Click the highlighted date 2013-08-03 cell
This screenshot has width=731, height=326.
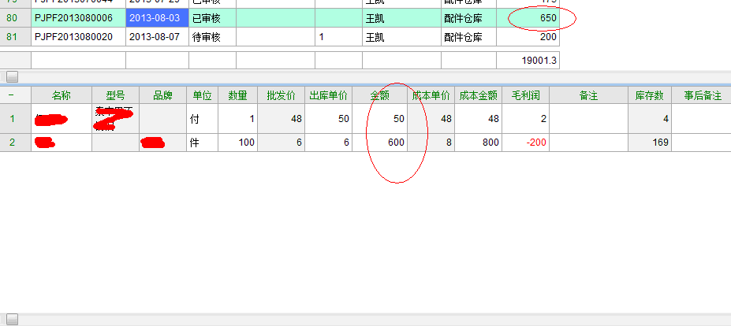pos(157,17)
